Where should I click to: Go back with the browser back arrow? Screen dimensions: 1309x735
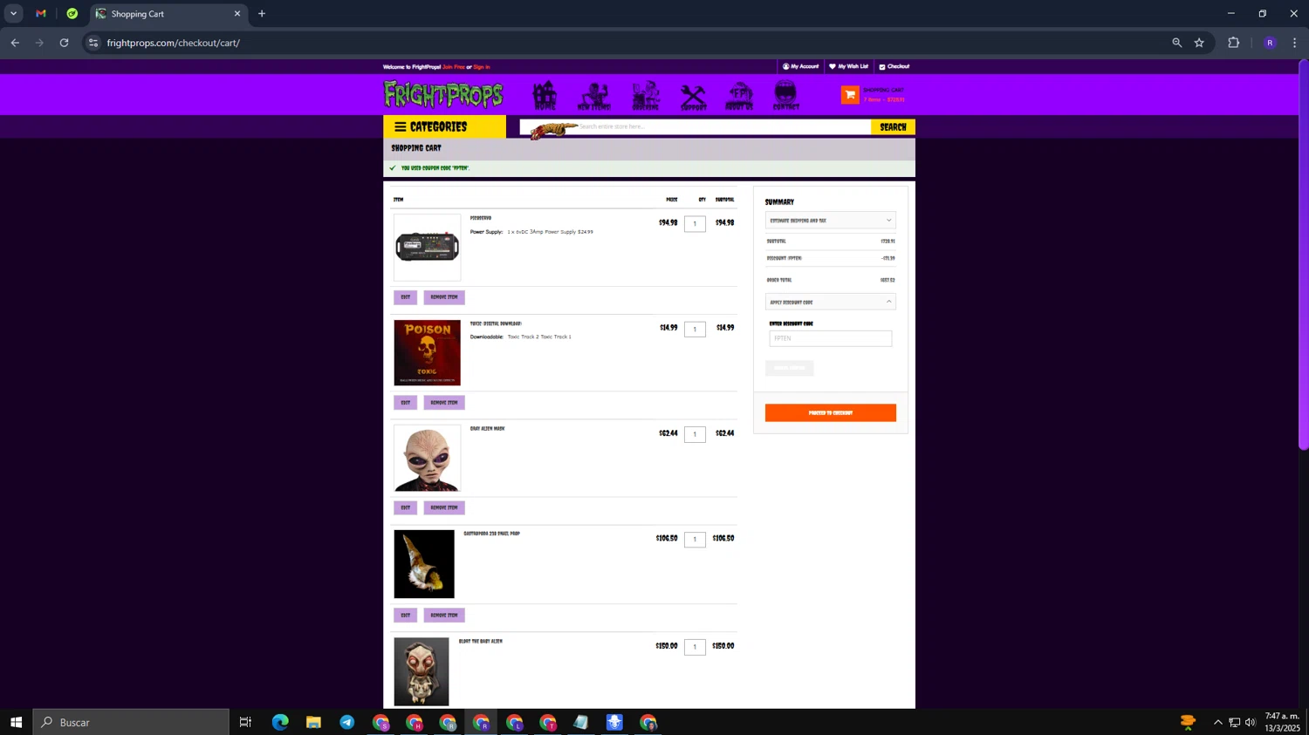(x=15, y=43)
